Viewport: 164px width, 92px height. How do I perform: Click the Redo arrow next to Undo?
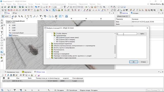coord(39,7)
